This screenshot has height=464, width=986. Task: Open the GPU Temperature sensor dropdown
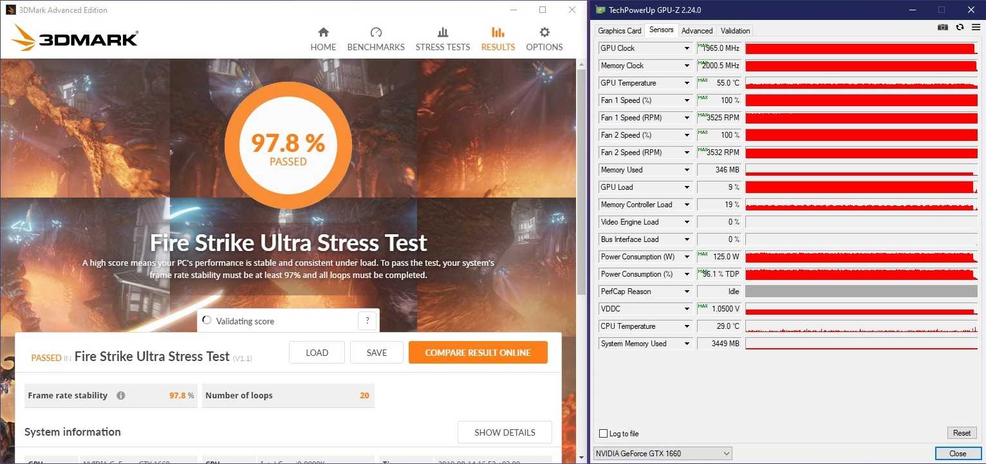point(687,83)
